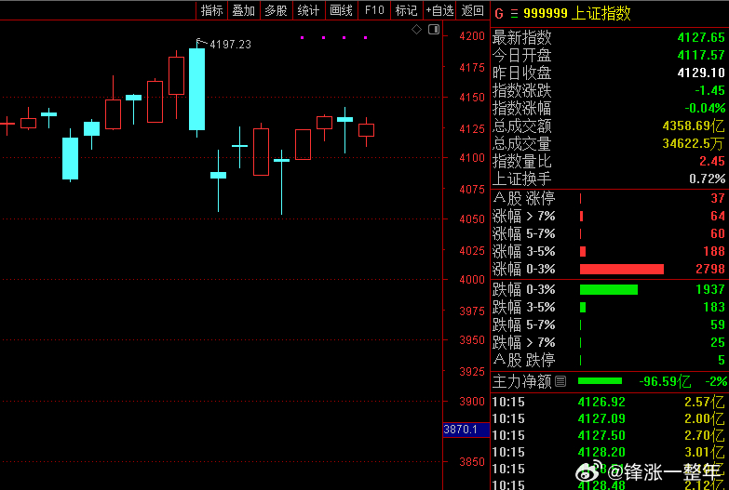This screenshot has height=490, width=729.
Task: Click the red 涨幅 0-3% bar
Action: click(x=622, y=269)
